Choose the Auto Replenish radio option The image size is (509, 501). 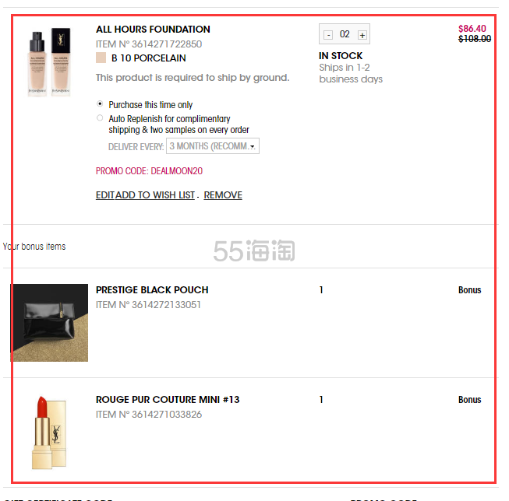[100, 118]
